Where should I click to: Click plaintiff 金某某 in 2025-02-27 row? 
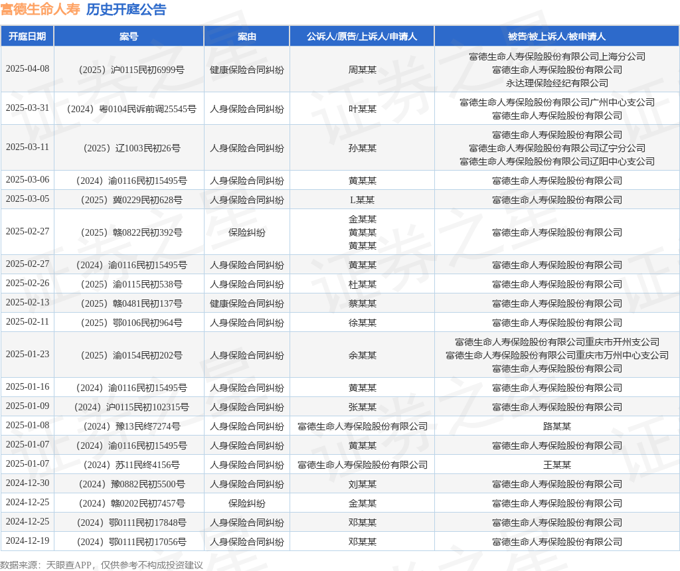click(x=362, y=219)
